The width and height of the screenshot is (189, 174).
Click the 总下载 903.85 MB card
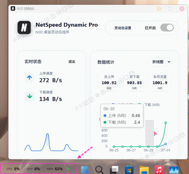click(x=134, y=82)
